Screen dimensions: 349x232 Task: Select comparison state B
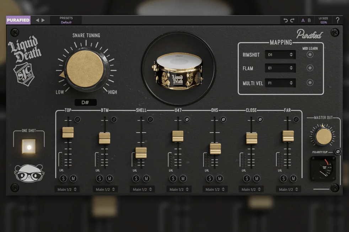click(309, 21)
